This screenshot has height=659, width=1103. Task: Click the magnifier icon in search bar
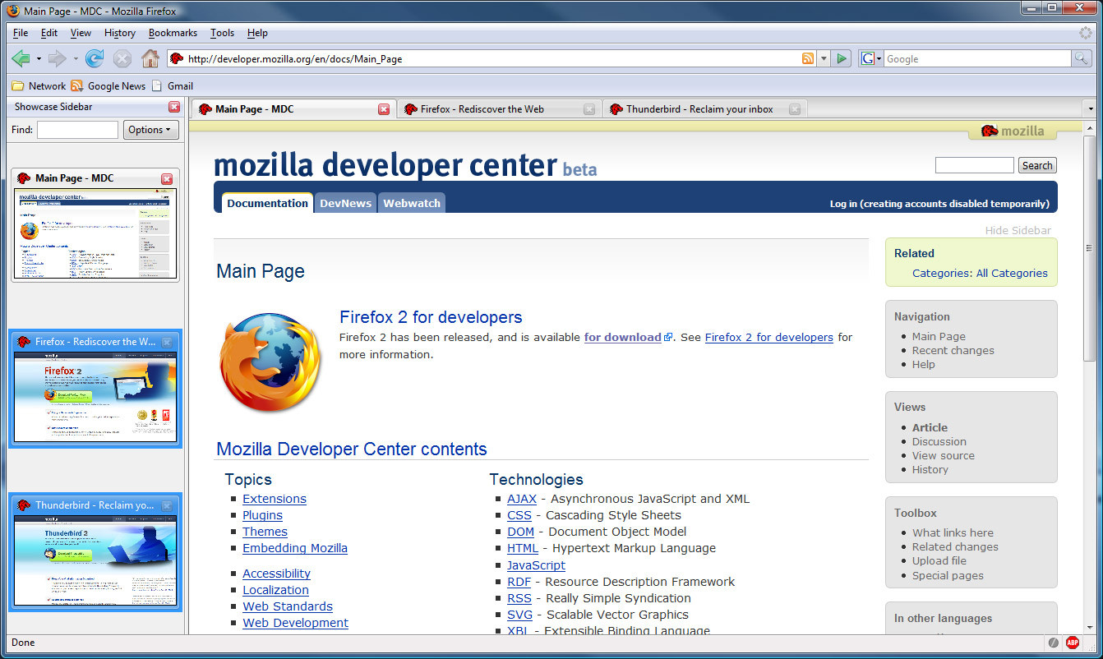pyautogui.click(x=1082, y=58)
